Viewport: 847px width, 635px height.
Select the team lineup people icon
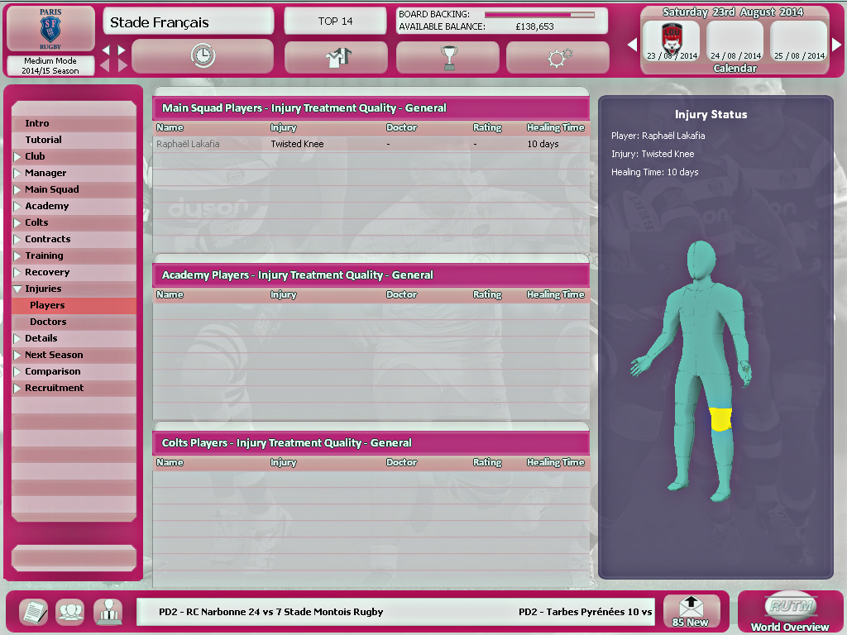69,612
